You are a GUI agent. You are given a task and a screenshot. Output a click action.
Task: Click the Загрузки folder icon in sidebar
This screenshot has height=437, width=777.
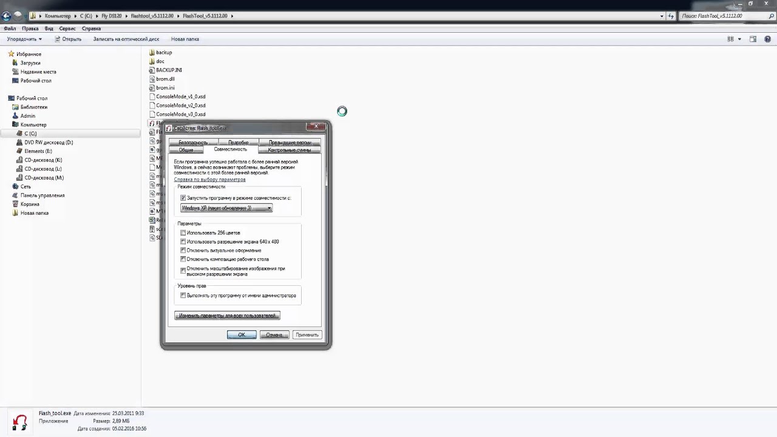[16, 63]
